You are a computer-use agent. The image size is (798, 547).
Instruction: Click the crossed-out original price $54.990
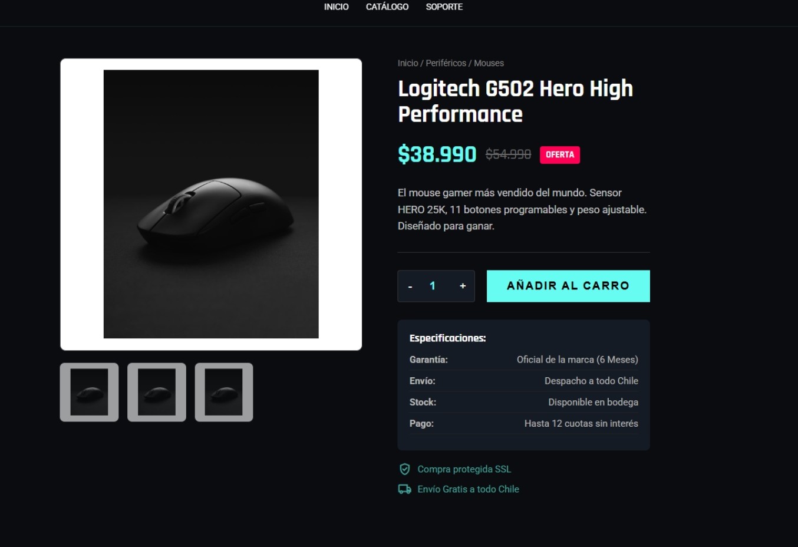coord(509,153)
